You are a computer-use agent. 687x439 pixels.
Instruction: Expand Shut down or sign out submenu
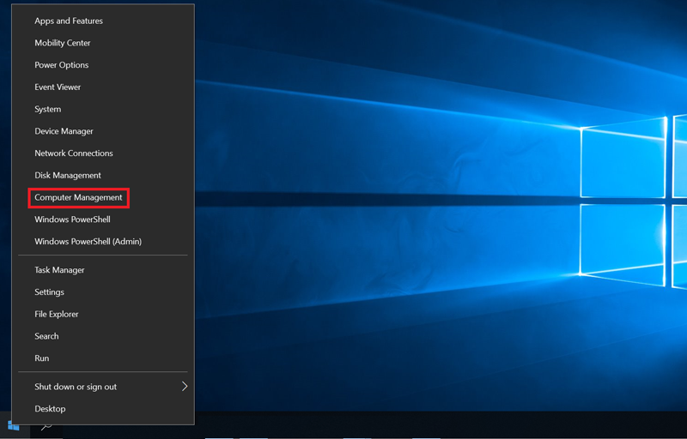pyautogui.click(x=103, y=387)
